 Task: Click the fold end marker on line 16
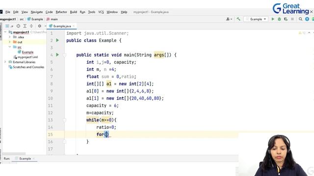click(64, 142)
